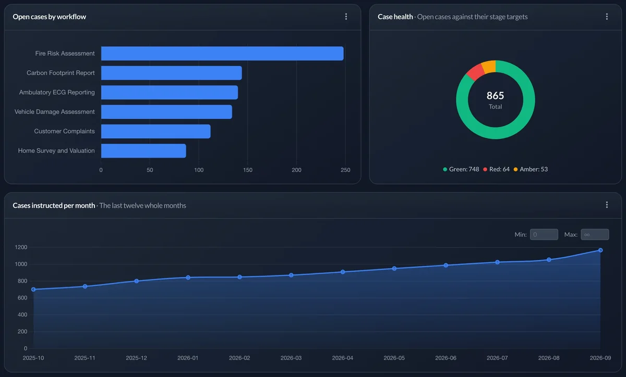
Task: Click the Carbon Footprint Report axis label
Action: tap(61, 73)
